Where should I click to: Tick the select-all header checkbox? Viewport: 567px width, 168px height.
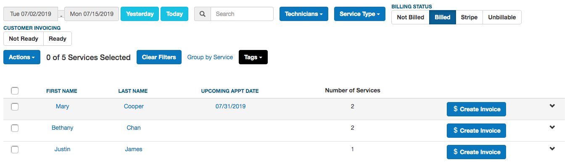(x=15, y=91)
